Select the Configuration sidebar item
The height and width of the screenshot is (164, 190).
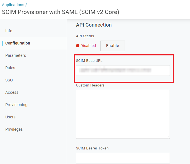click(18, 43)
